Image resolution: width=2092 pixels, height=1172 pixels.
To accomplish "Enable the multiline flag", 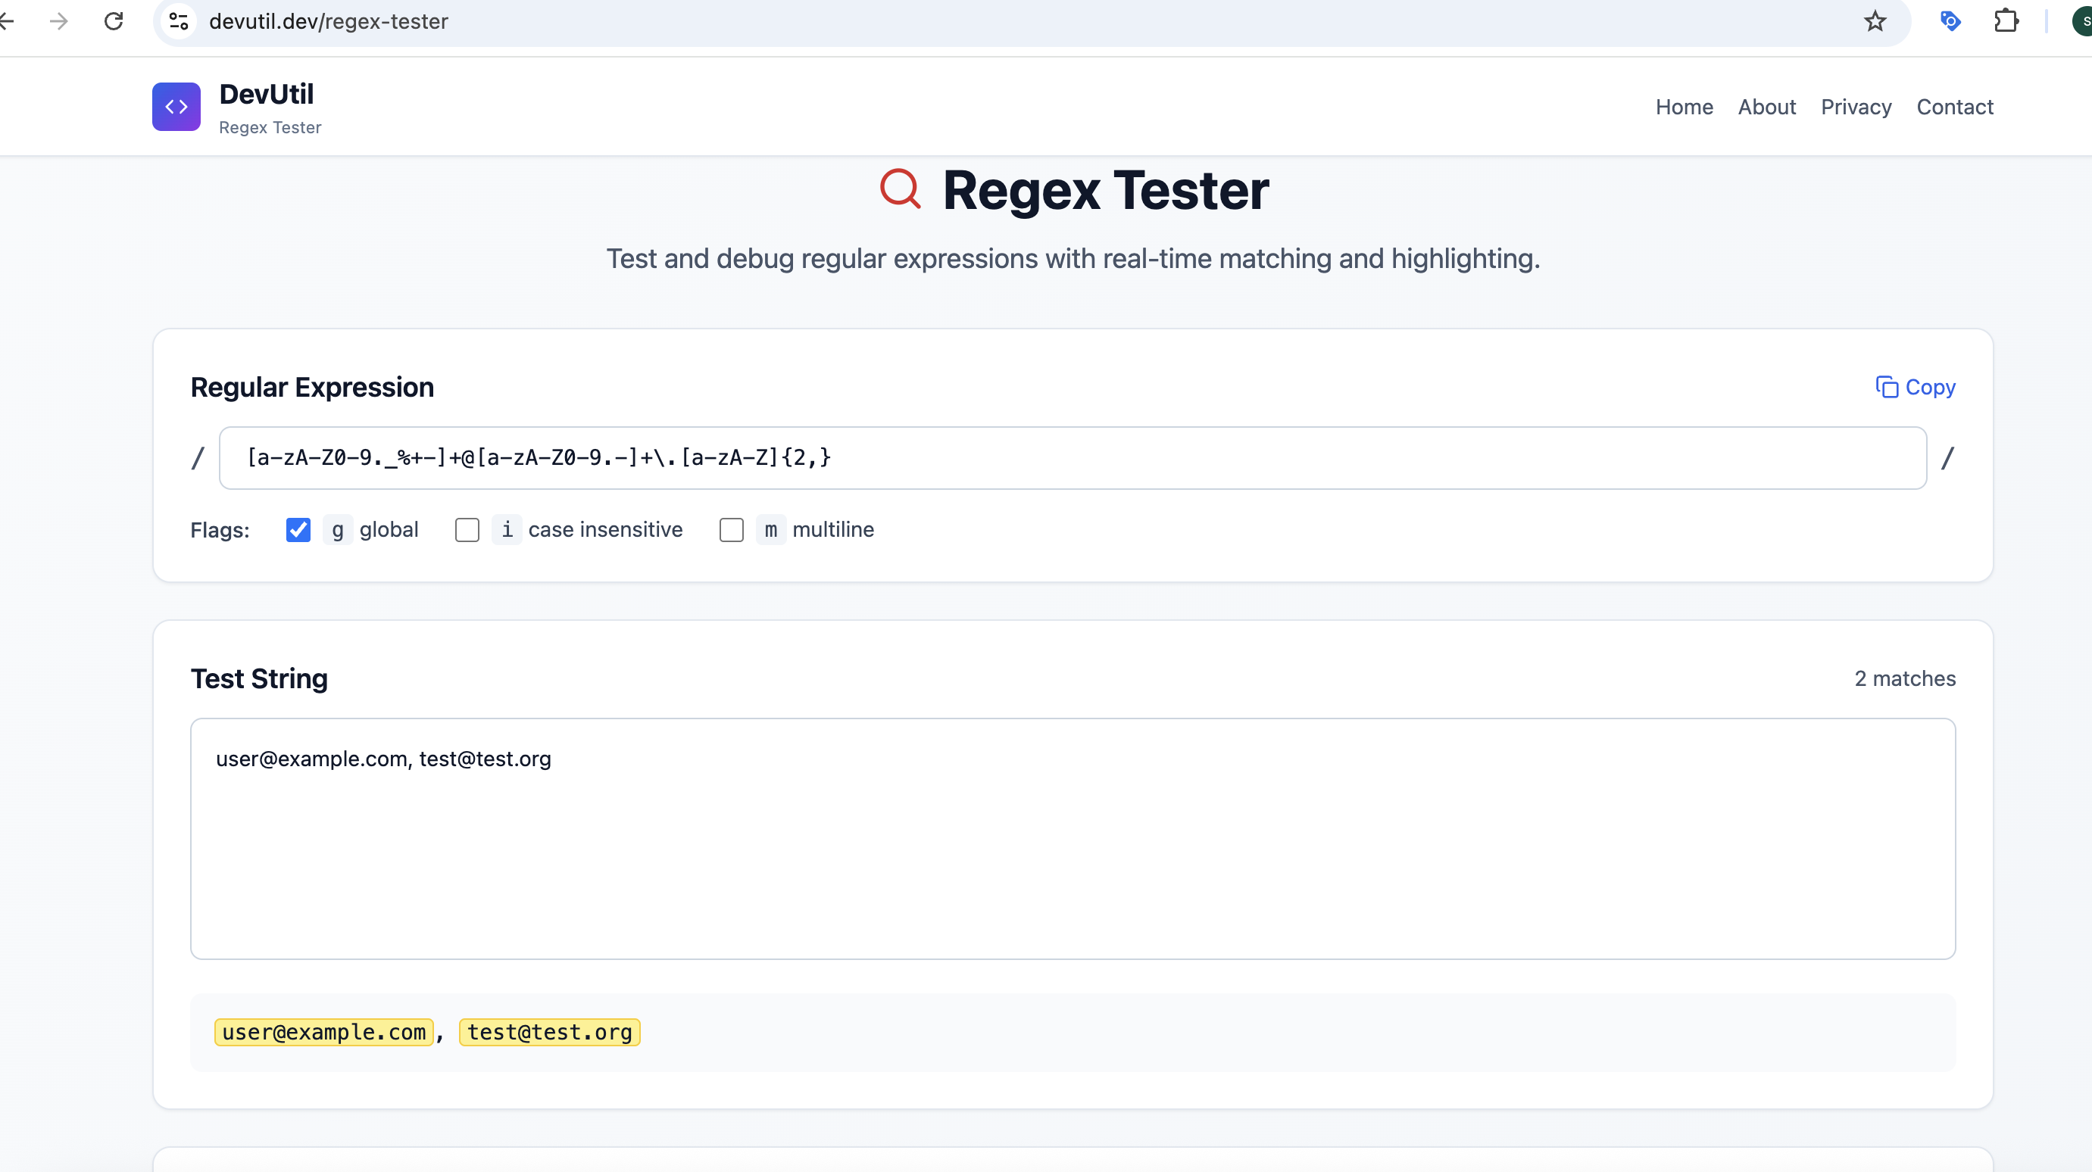I will pos(732,530).
